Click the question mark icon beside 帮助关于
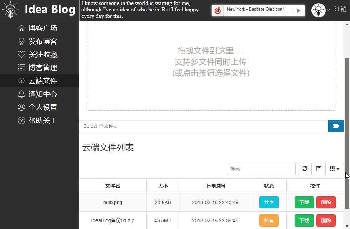Viewport: 350px width, 229px height. coord(21,120)
